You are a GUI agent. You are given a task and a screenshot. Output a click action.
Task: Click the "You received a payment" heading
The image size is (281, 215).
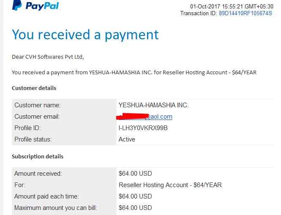pos(85,35)
